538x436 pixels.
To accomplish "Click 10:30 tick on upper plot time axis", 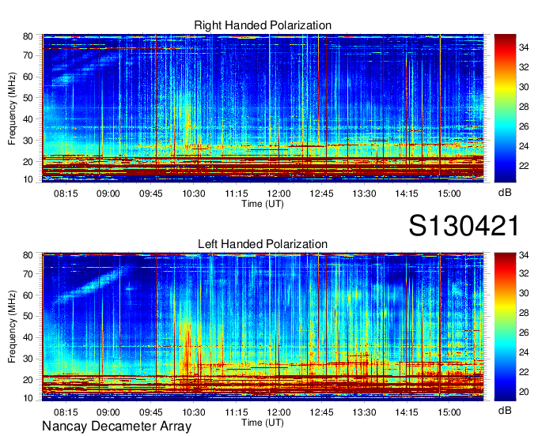I will (x=194, y=194).
